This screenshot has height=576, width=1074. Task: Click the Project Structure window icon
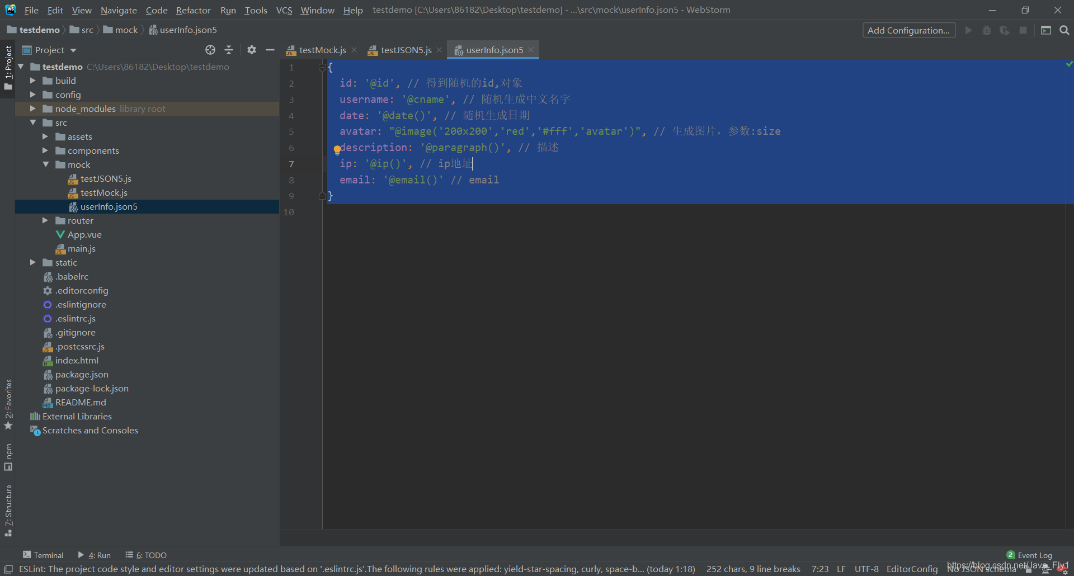click(1046, 30)
